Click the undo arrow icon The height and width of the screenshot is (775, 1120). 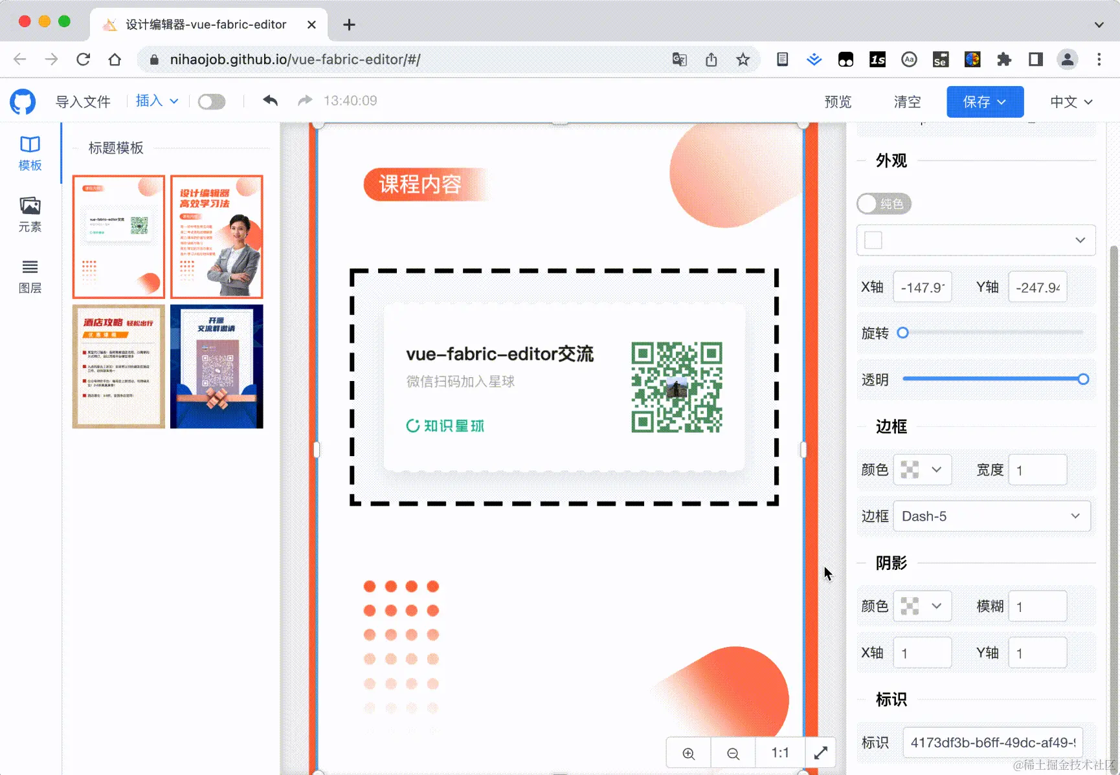[271, 100]
